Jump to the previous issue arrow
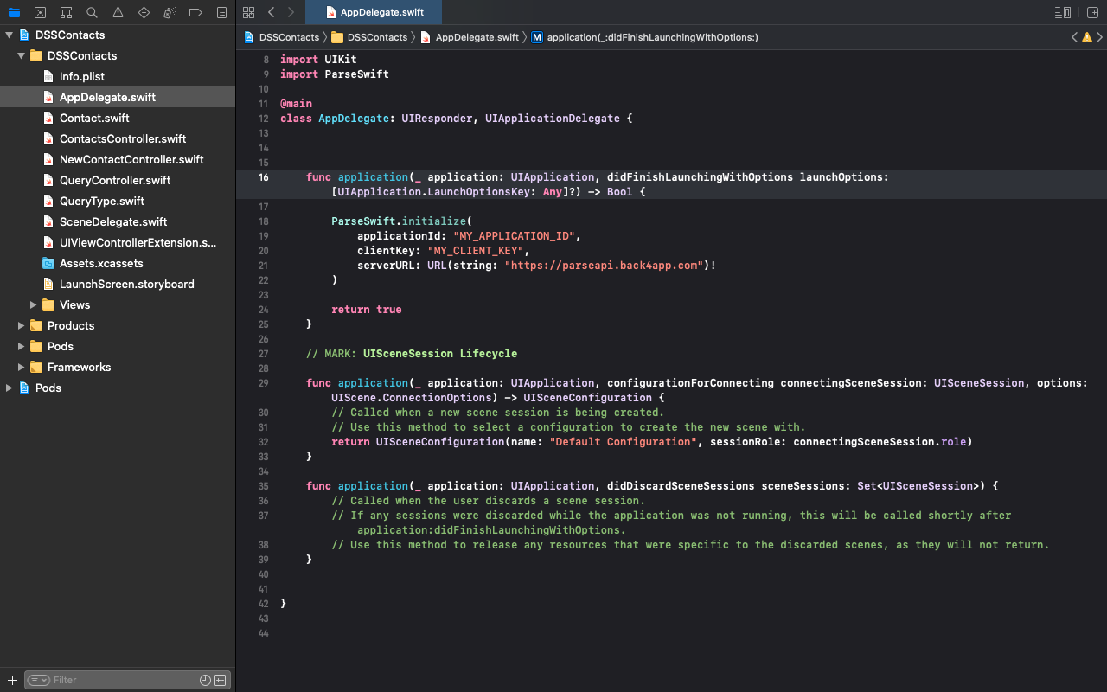Image resolution: width=1107 pixels, height=692 pixels. coord(1074,37)
